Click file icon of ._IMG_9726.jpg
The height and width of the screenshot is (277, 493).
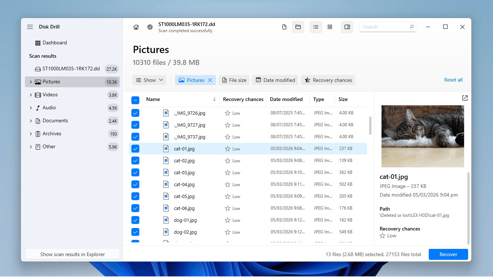pyautogui.click(x=166, y=113)
